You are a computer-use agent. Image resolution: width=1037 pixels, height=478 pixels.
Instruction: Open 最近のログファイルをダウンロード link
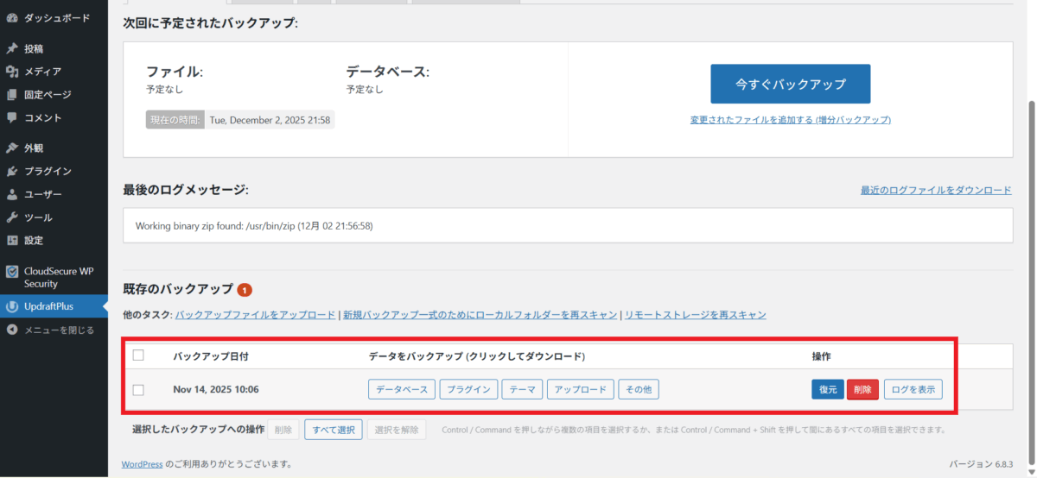pos(935,190)
